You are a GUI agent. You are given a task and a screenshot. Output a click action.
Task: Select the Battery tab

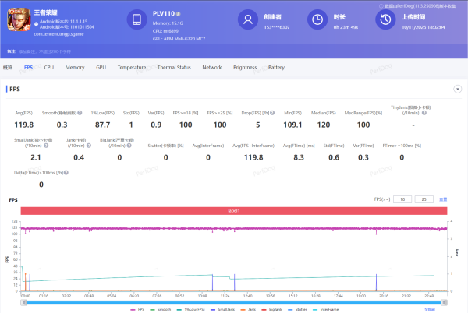click(276, 68)
